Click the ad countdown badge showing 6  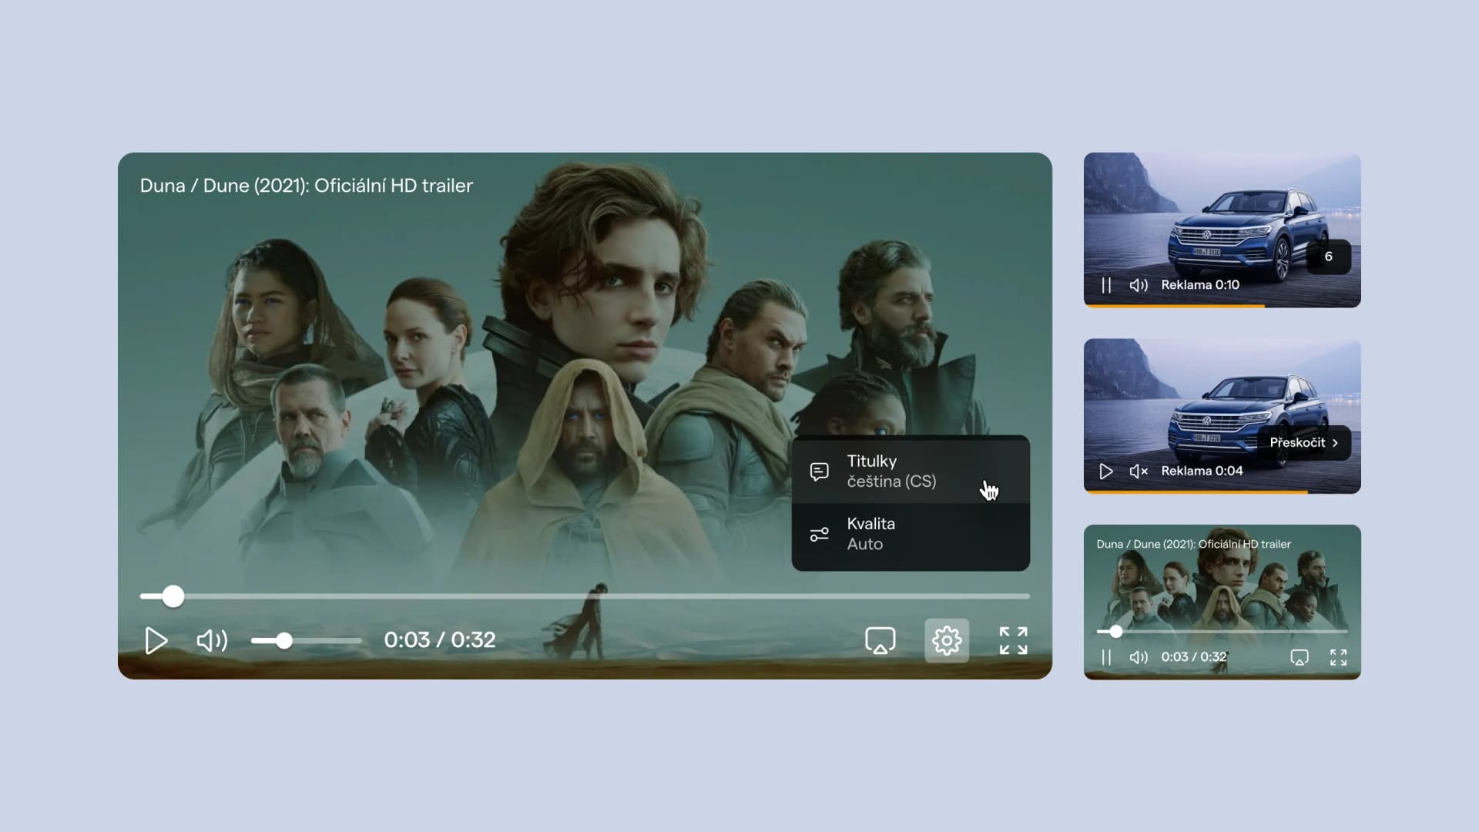pyautogui.click(x=1329, y=257)
